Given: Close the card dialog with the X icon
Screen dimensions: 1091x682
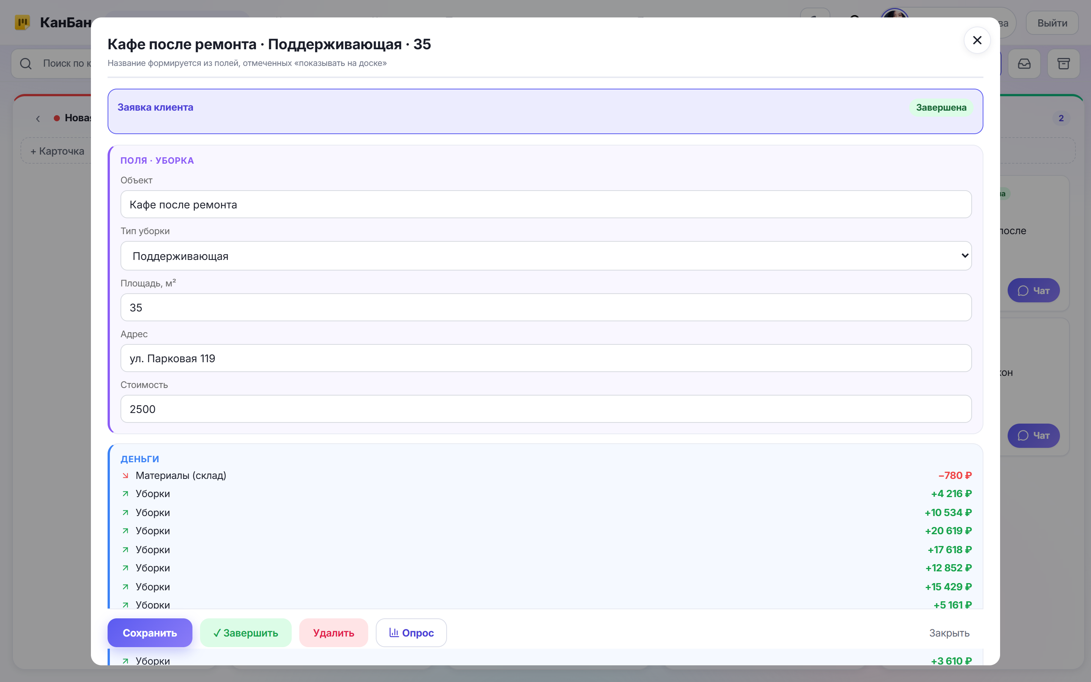Looking at the screenshot, I should coord(977,41).
